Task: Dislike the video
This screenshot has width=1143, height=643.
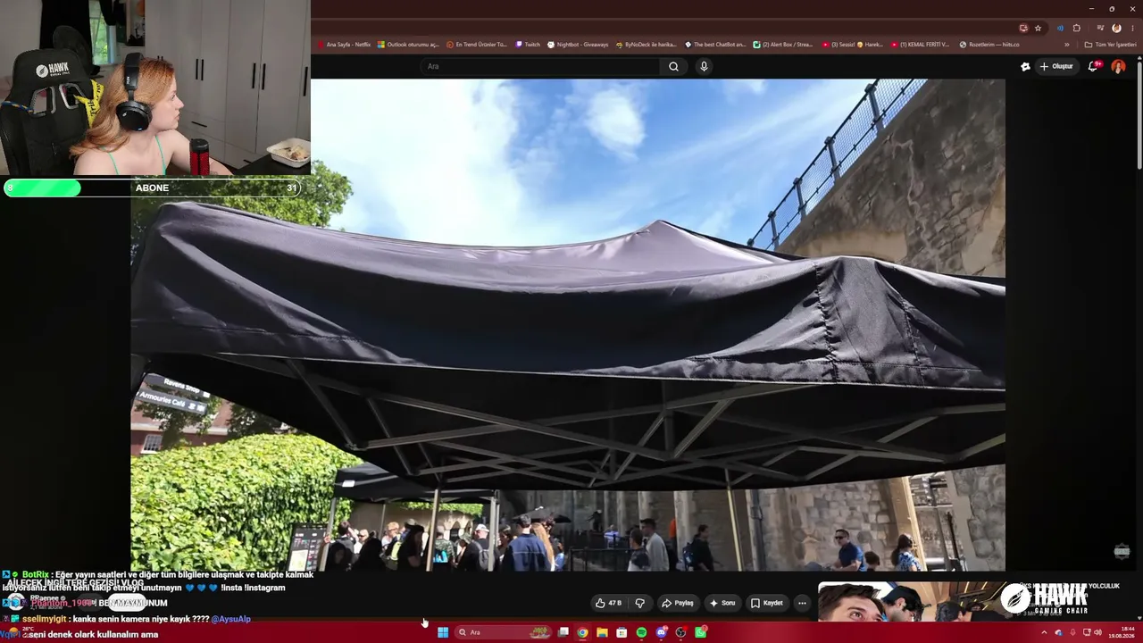Action: coord(639,603)
